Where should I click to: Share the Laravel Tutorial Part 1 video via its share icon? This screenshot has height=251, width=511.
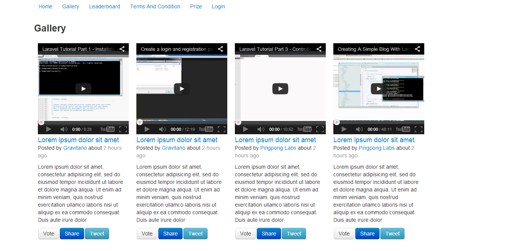(x=122, y=49)
